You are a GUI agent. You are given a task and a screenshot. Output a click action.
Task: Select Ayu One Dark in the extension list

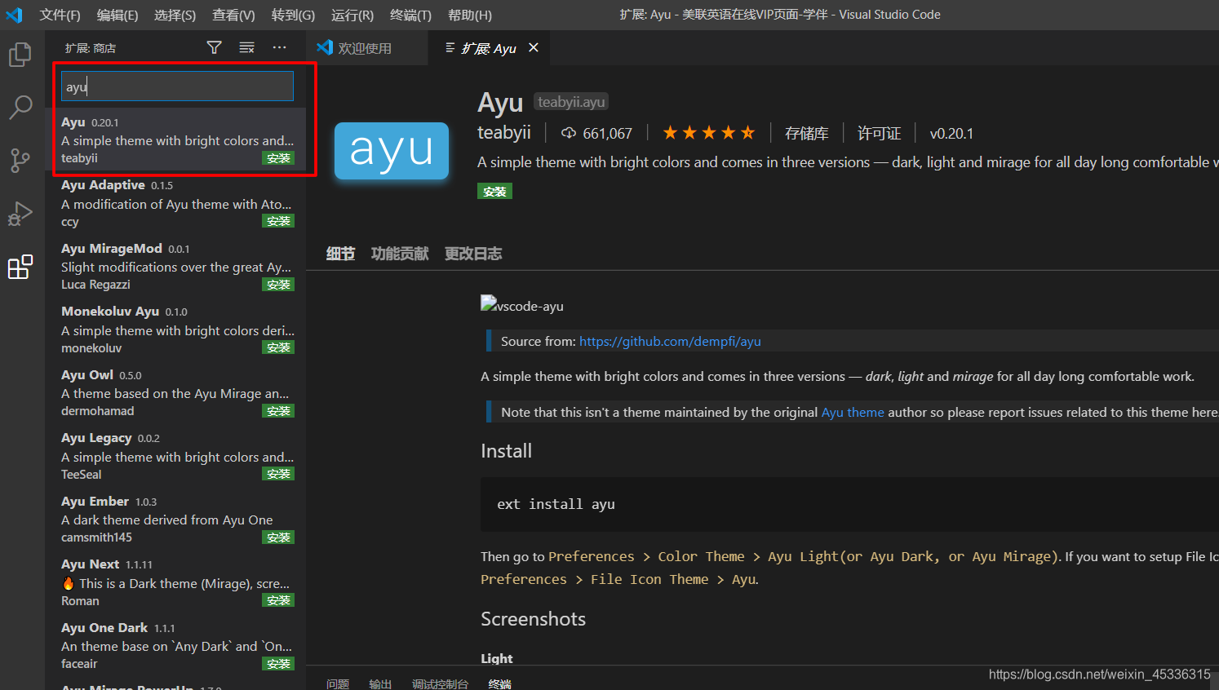(175, 646)
